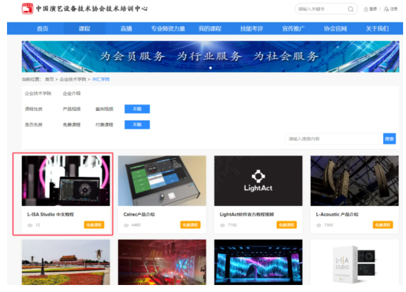Filter by 免费课程
Screen dimensions: 406x292
pos(71,125)
